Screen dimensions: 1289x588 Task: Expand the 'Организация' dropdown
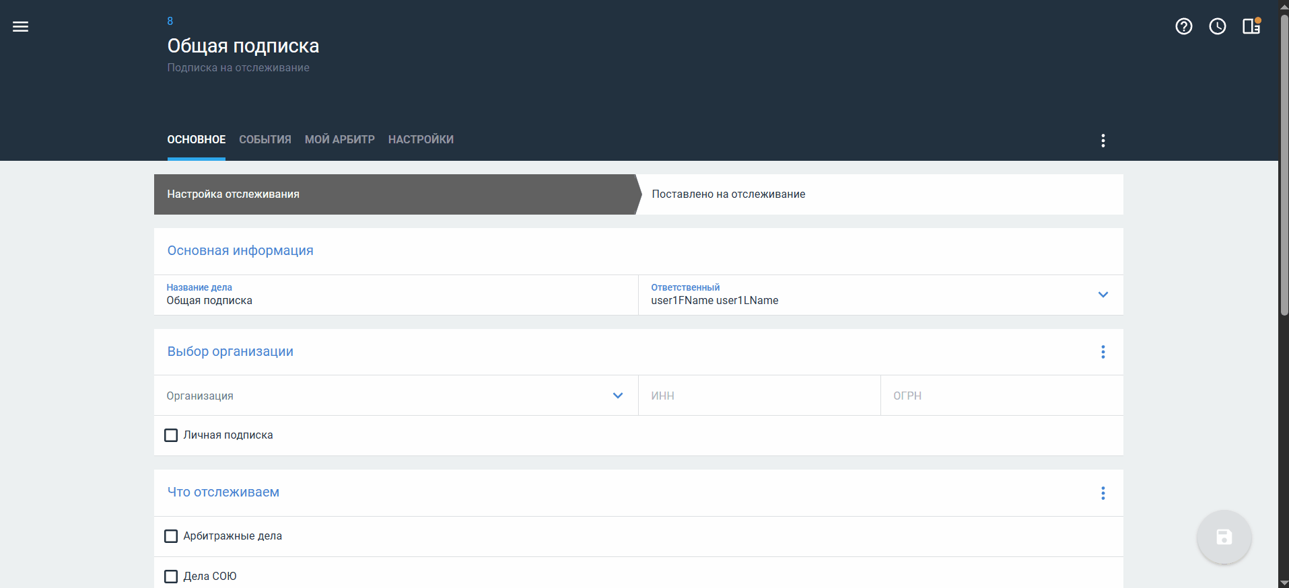click(x=617, y=396)
